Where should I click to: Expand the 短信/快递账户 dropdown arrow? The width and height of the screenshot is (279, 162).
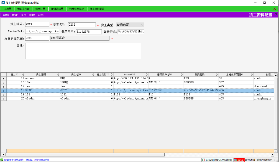click(x=274, y=160)
